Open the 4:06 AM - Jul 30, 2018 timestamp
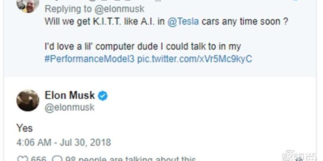This screenshot has height=161, width=323. click(63, 142)
